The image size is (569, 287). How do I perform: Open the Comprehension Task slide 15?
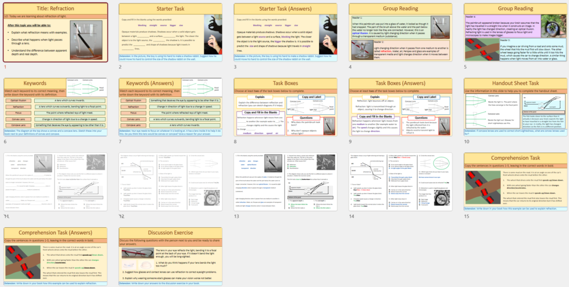click(516, 181)
